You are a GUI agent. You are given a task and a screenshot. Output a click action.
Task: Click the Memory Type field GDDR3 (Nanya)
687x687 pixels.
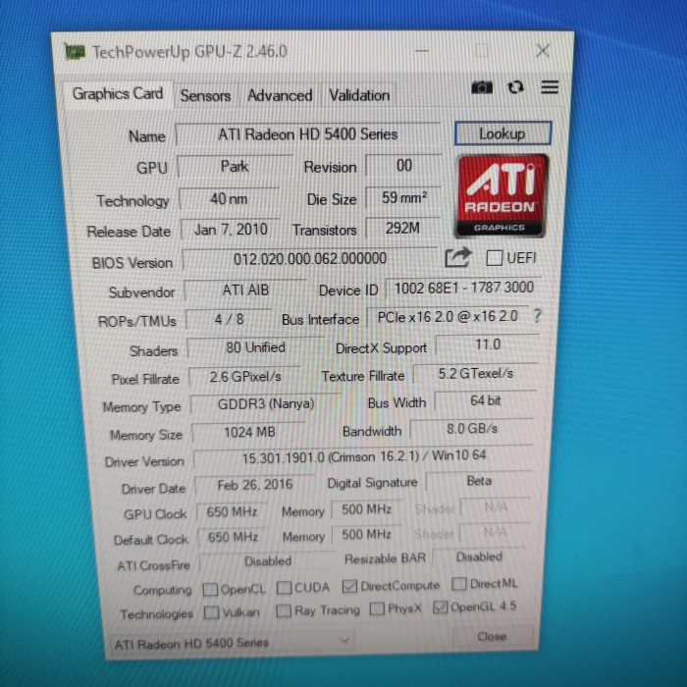point(266,404)
